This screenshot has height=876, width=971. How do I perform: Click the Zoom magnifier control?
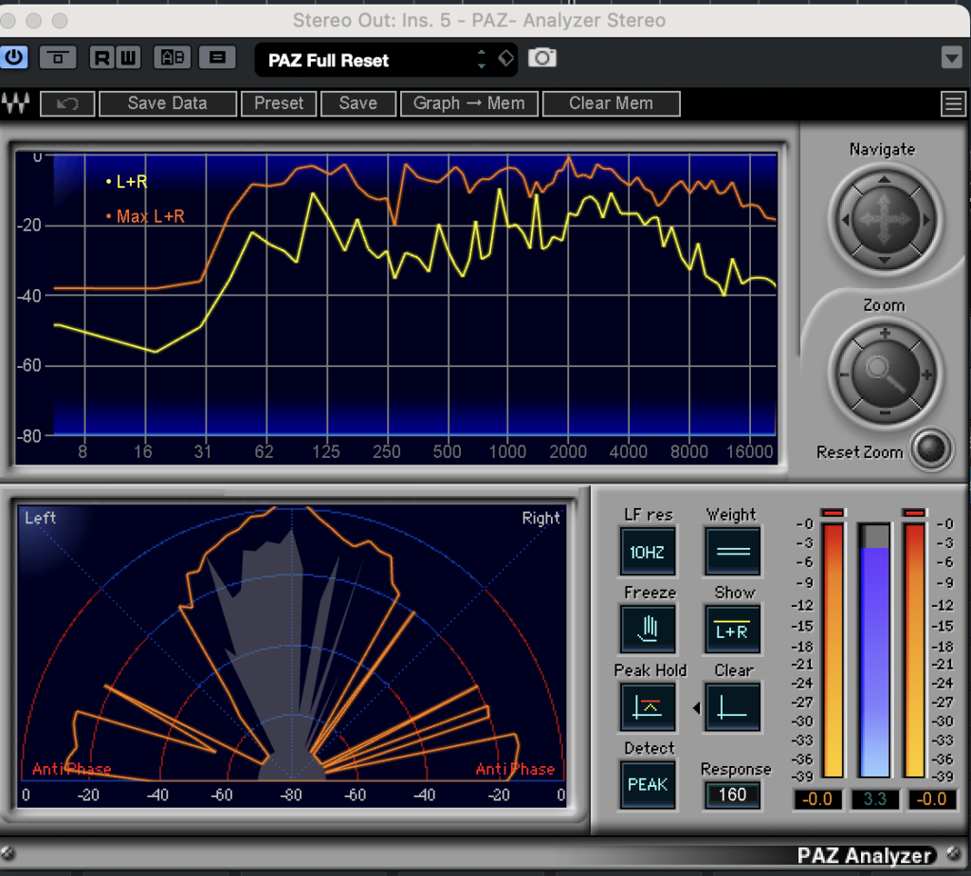[884, 374]
